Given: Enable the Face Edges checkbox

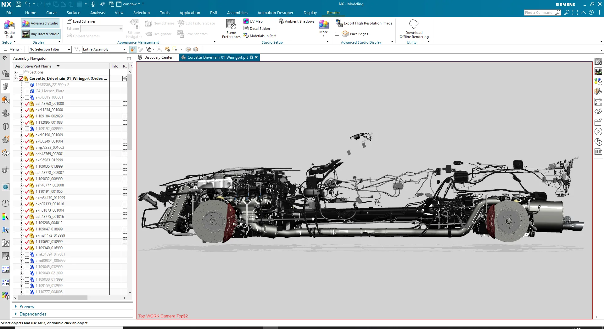Looking at the screenshot, I should point(337,34).
